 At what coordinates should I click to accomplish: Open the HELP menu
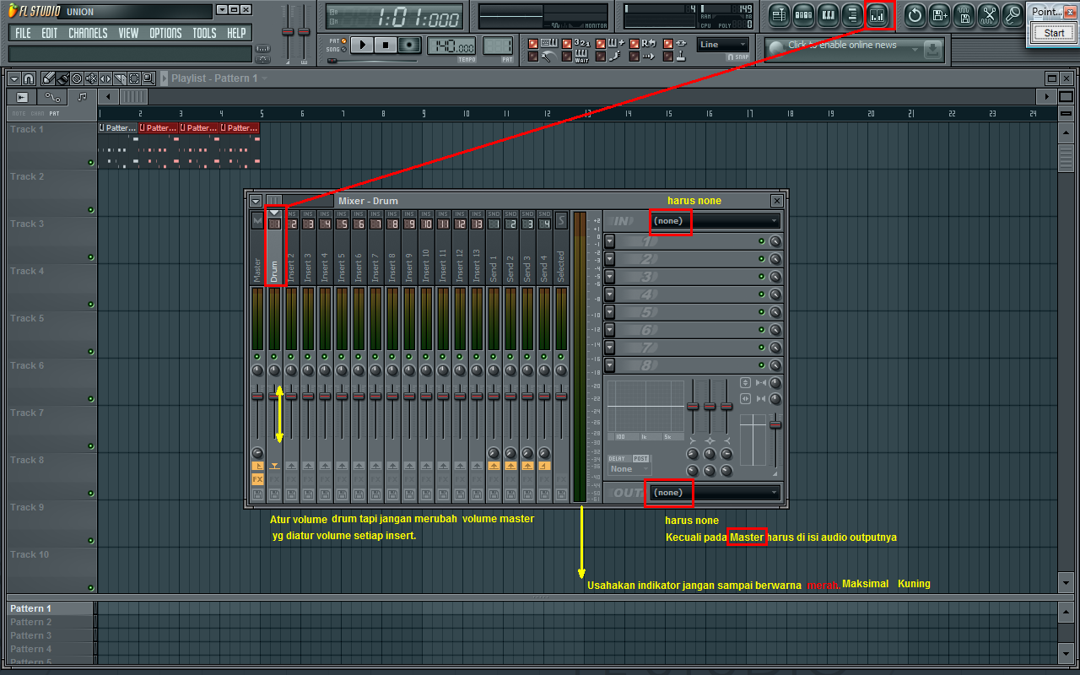[x=236, y=33]
